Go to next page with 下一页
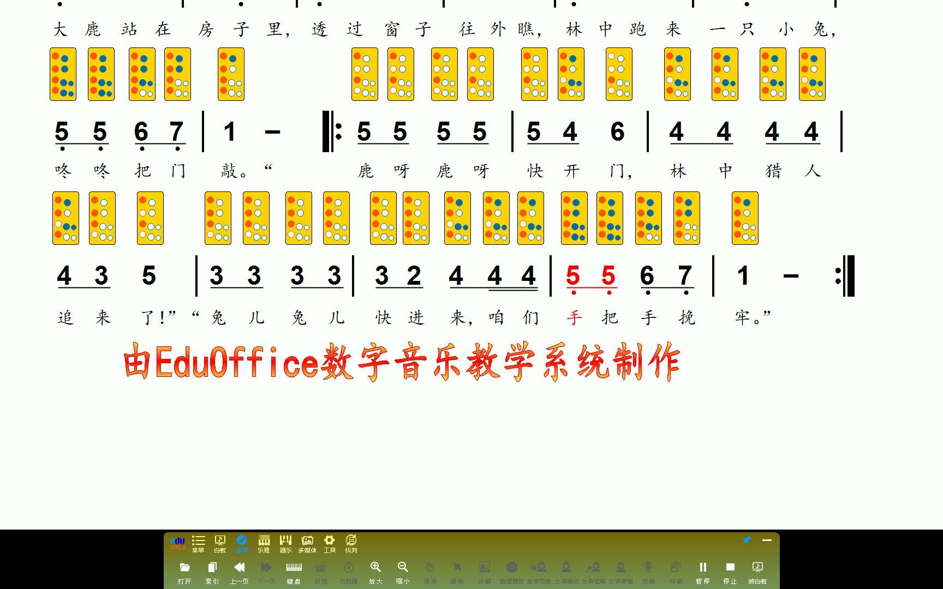Image resolution: width=943 pixels, height=589 pixels. pyautogui.click(x=266, y=573)
